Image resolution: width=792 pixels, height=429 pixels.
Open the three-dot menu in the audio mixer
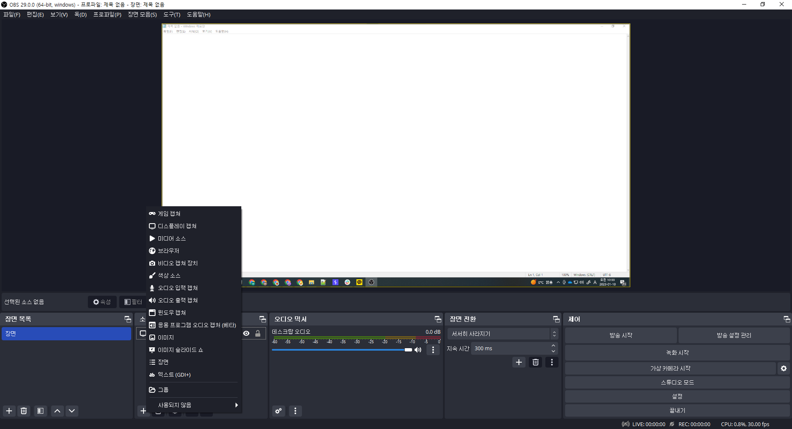295,411
